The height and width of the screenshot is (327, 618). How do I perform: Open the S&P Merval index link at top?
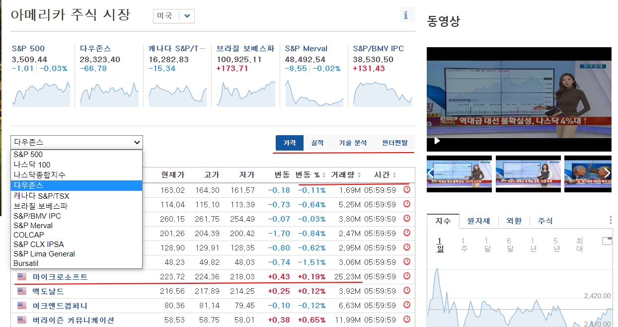[x=306, y=49]
